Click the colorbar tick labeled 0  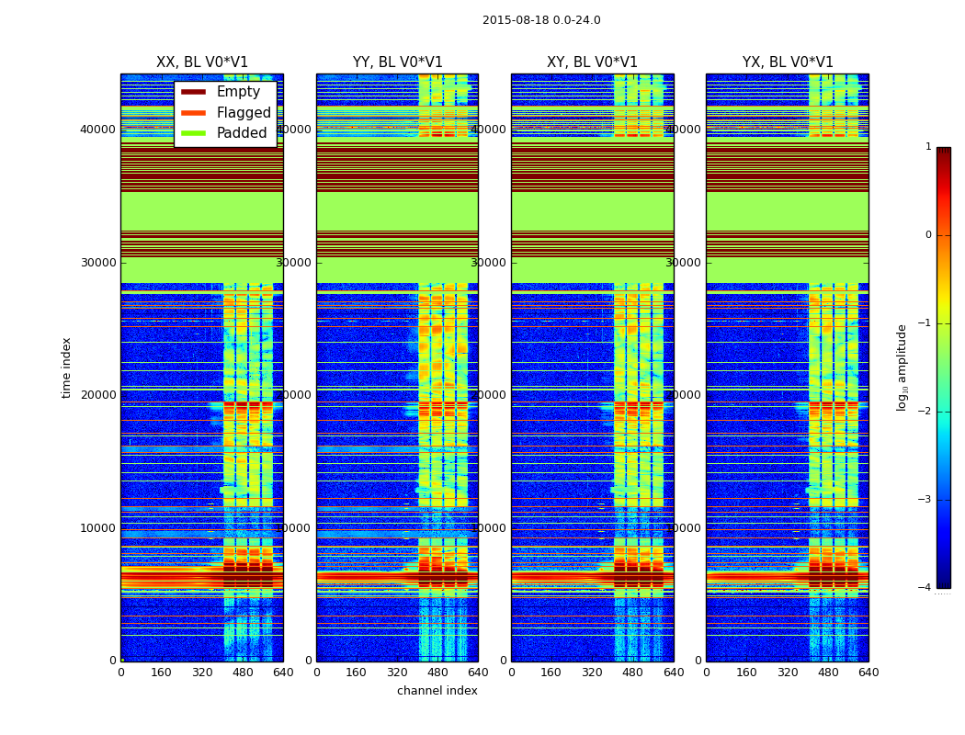pyautogui.click(x=928, y=235)
